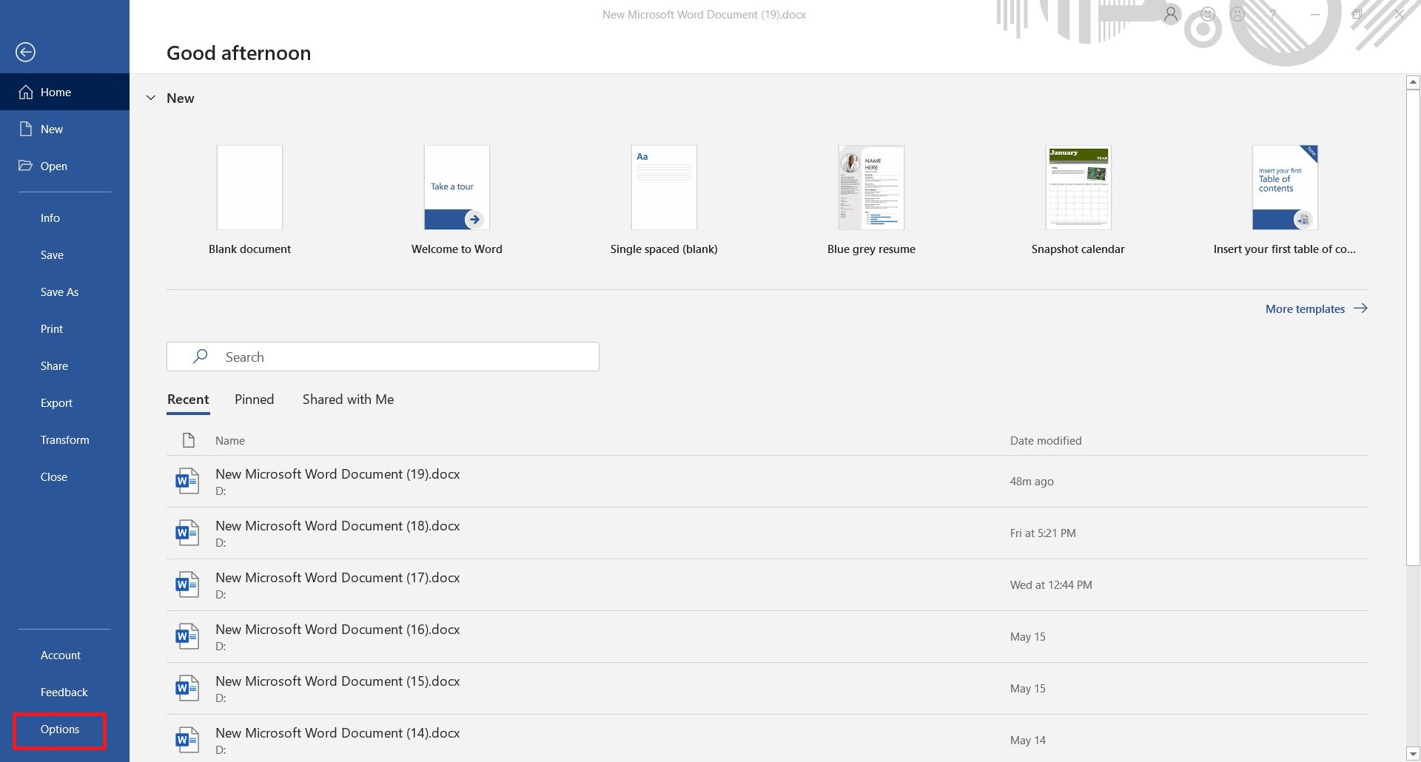Open New Microsoft Word Document (18).docx
The image size is (1421, 762).
click(767, 533)
